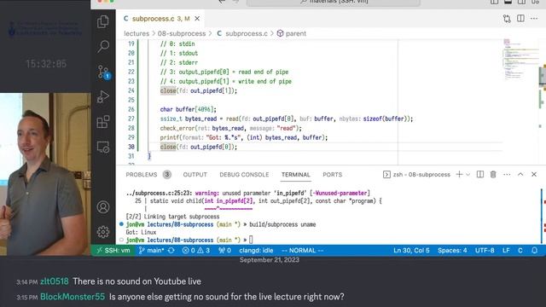Kill terminal using the trash icon
Image resolution: width=546 pixels, height=307 pixels.
[x=493, y=174]
